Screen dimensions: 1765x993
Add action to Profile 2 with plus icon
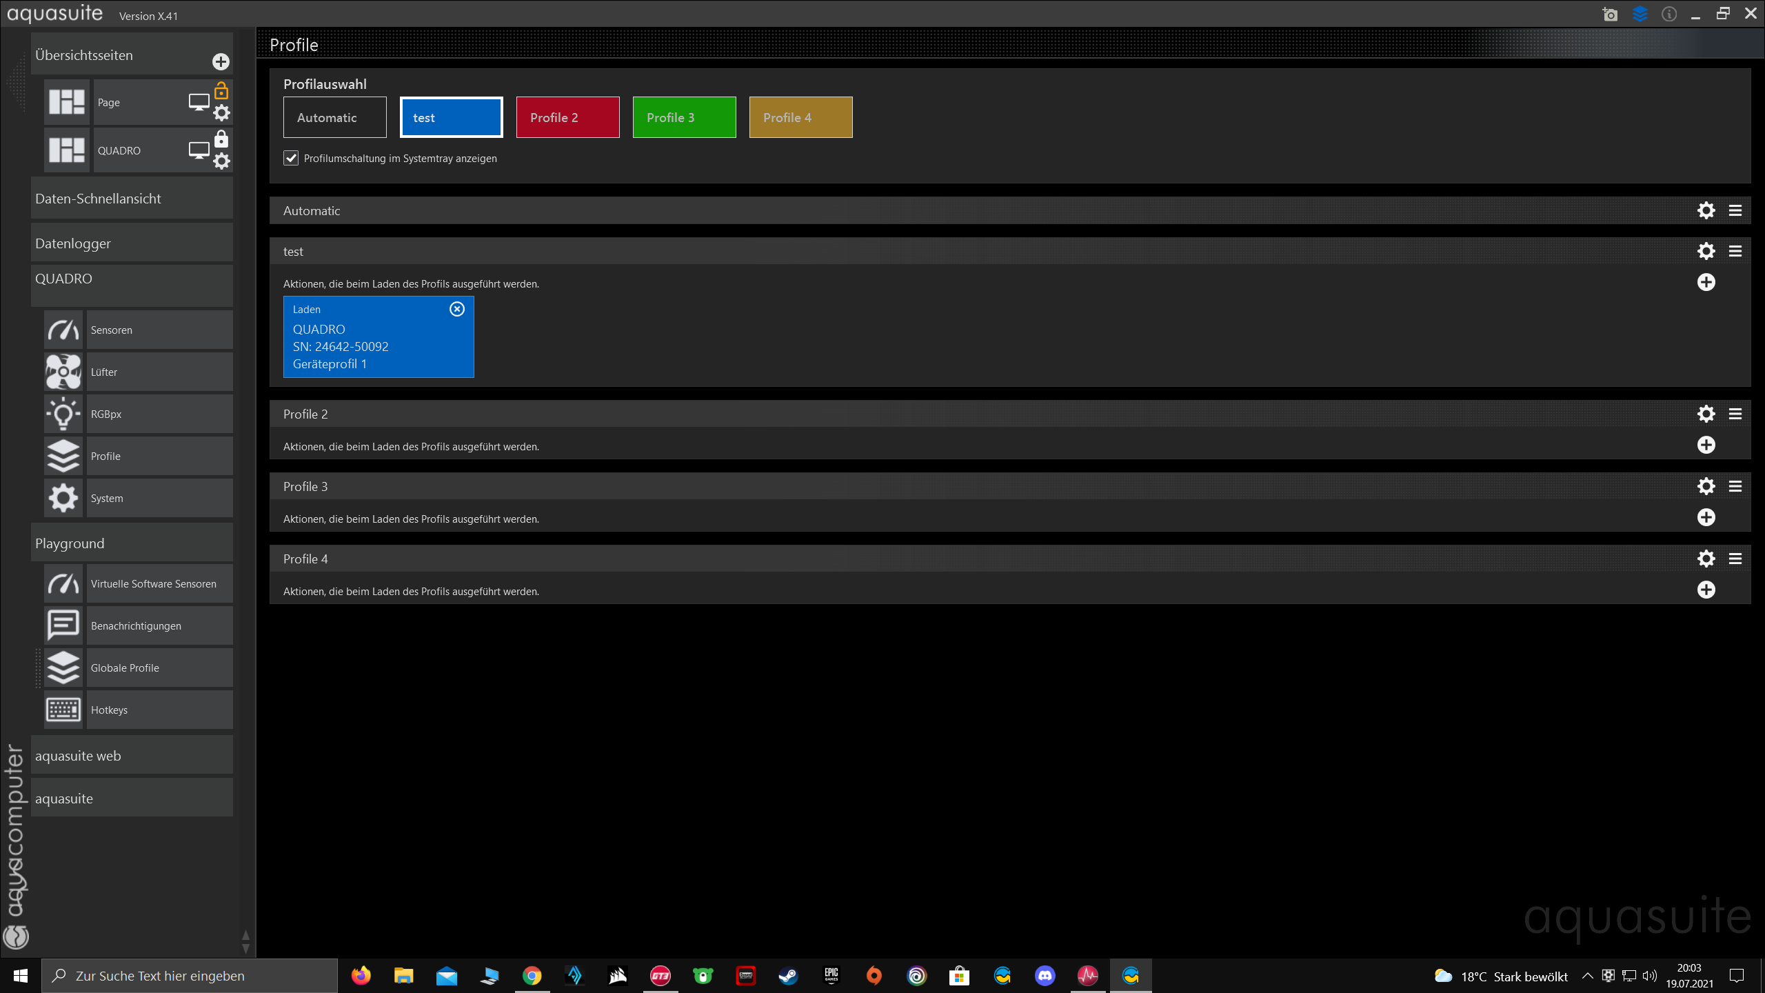coord(1706,445)
